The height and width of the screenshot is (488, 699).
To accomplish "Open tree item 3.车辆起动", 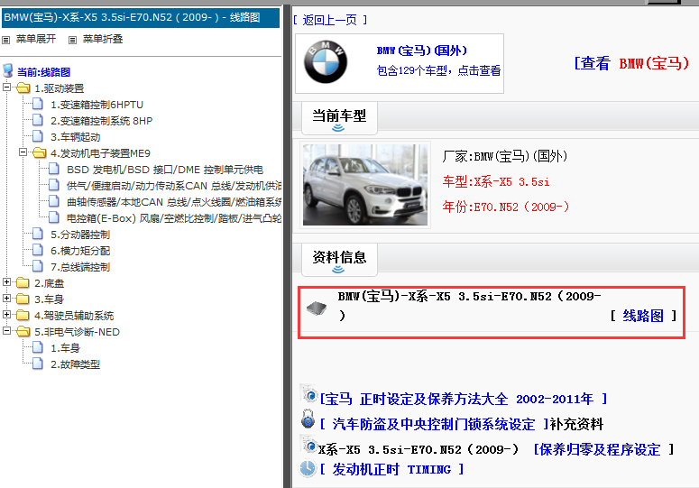I will coord(76,137).
